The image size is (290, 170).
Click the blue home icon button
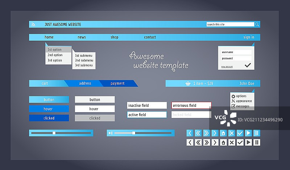[223, 133]
